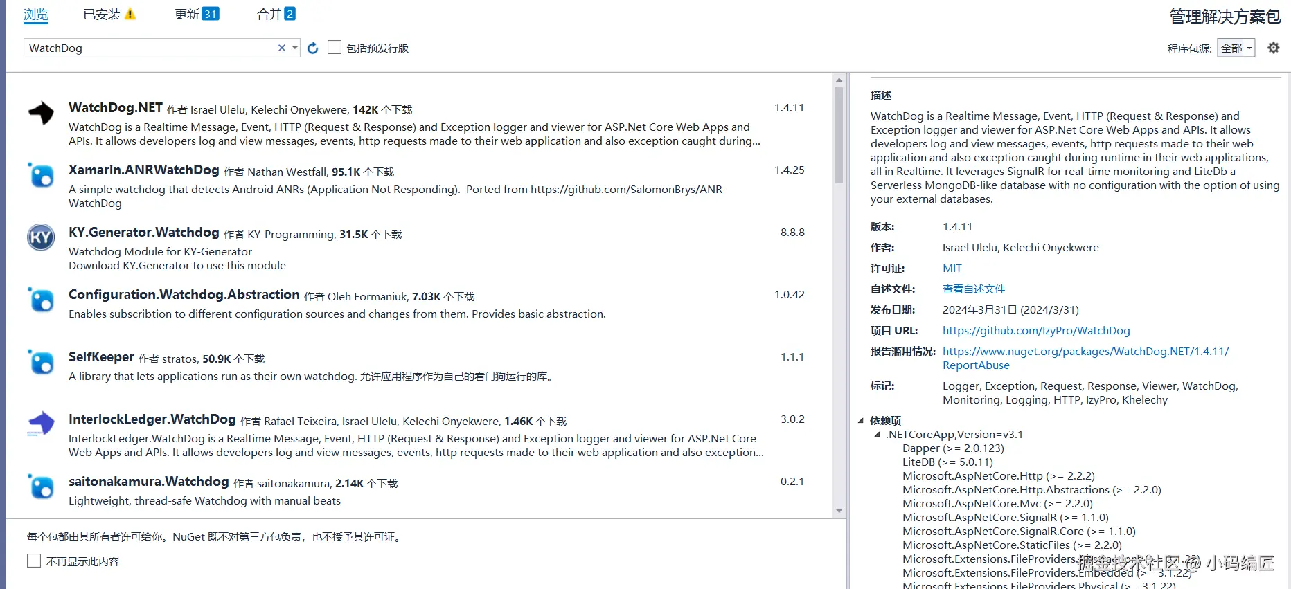Select the KY.Generator.Watchdog package title
The image size is (1291, 589).
pos(144,233)
